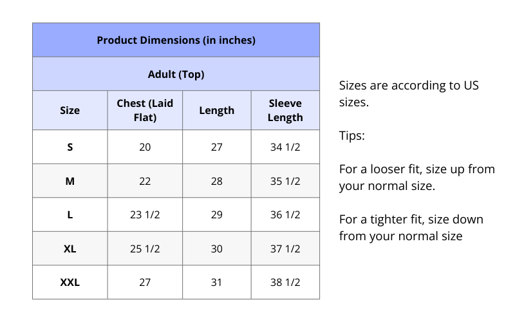Click the "For a tighter fit" tip text

click(x=411, y=227)
